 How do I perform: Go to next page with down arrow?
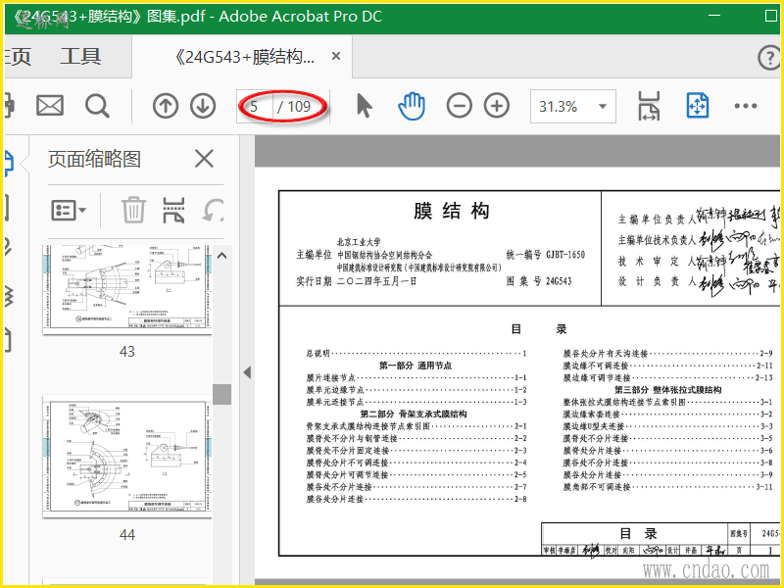coord(203,106)
